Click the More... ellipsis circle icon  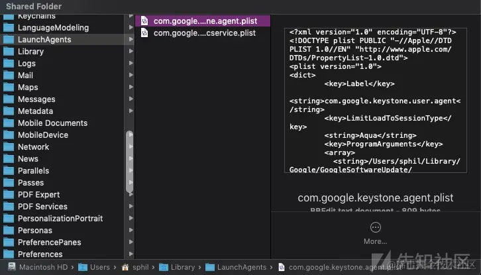point(376,227)
